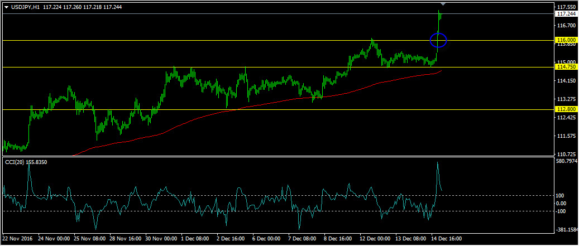579x246 pixels.
Task: Click the gray chart shift triangle marker
Action: [x=443, y=4]
